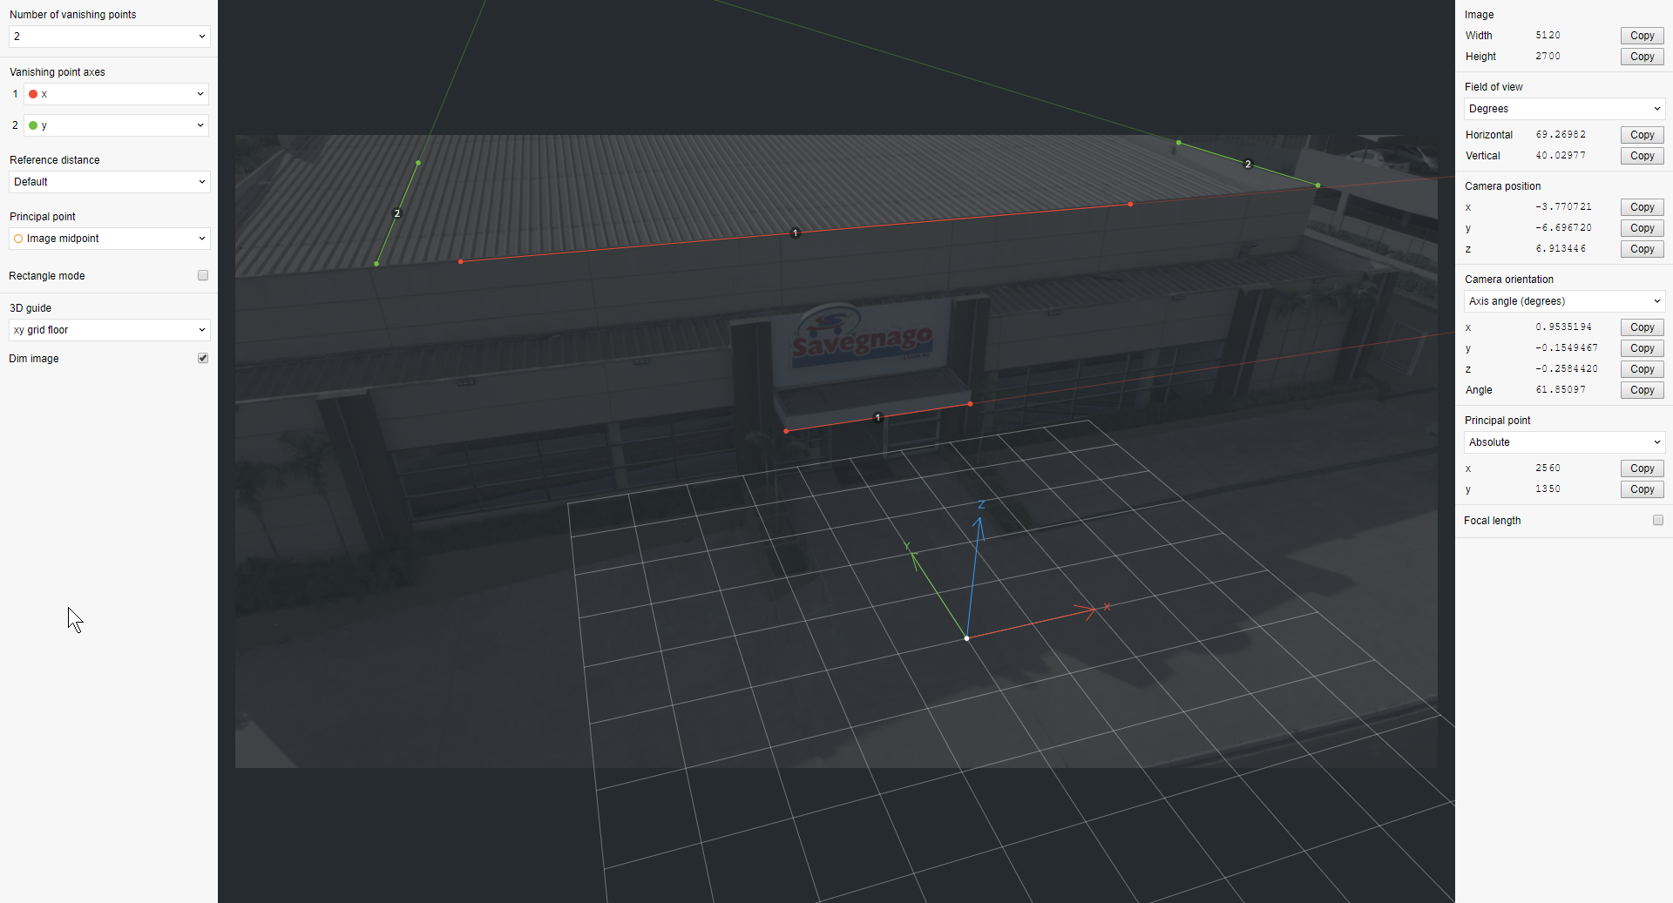Click the upper red line marker labeled 1
The height and width of the screenshot is (903, 1673).
(795, 232)
